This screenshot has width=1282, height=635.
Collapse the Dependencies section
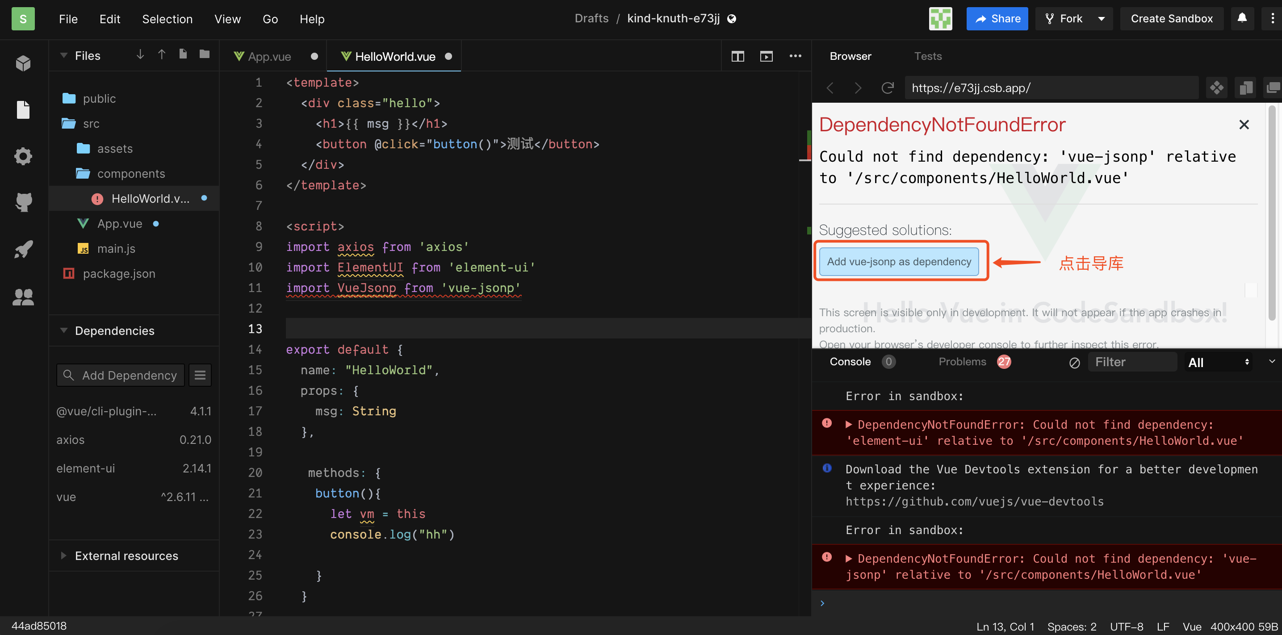(x=64, y=330)
